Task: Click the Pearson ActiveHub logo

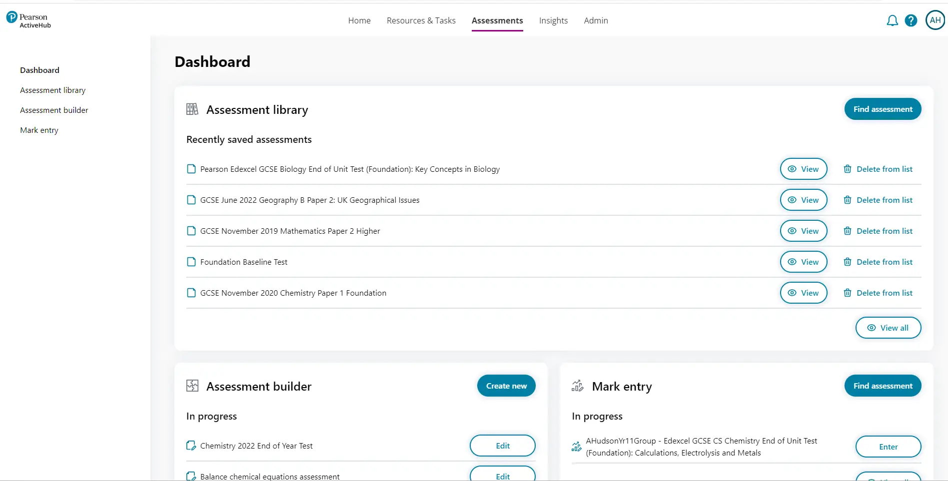Action: [x=28, y=20]
